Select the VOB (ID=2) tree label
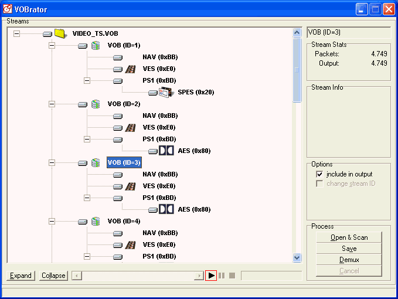This screenshot has height=299, width=398. tap(124, 104)
